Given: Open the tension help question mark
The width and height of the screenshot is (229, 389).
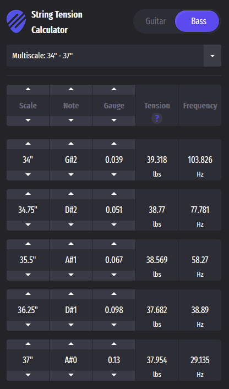Looking at the screenshot, I should (x=157, y=118).
